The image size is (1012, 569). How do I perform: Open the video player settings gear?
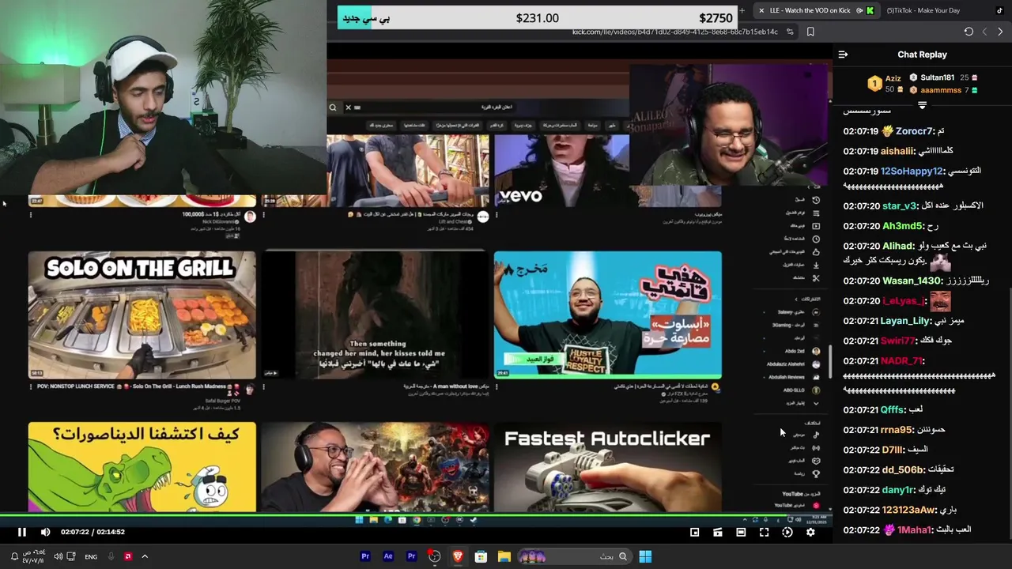pos(810,532)
